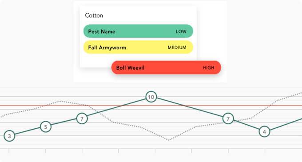Click the MEDIUM risk label
This screenshot has width=302, height=162.
(x=177, y=47)
